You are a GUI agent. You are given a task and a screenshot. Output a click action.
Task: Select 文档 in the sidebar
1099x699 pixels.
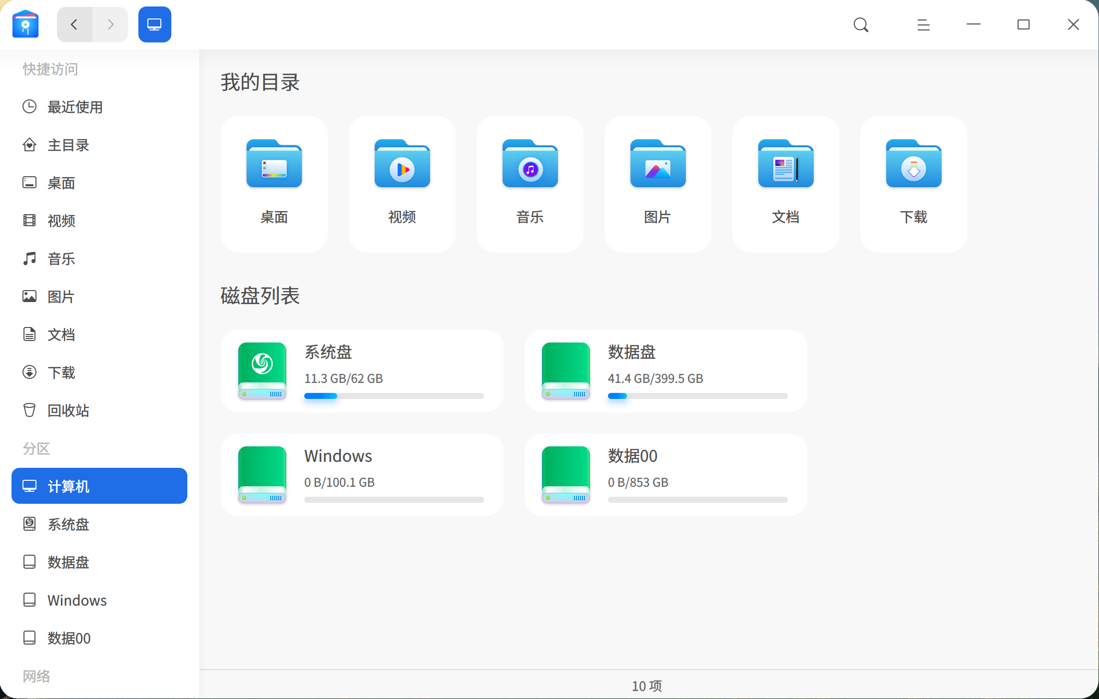coord(99,335)
